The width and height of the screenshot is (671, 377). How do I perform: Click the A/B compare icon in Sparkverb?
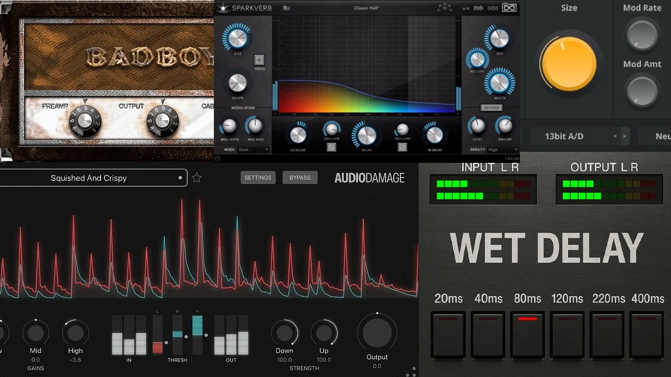point(466,8)
